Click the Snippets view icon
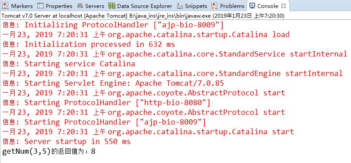This screenshot has height=163, width=351. pos(180,6)
